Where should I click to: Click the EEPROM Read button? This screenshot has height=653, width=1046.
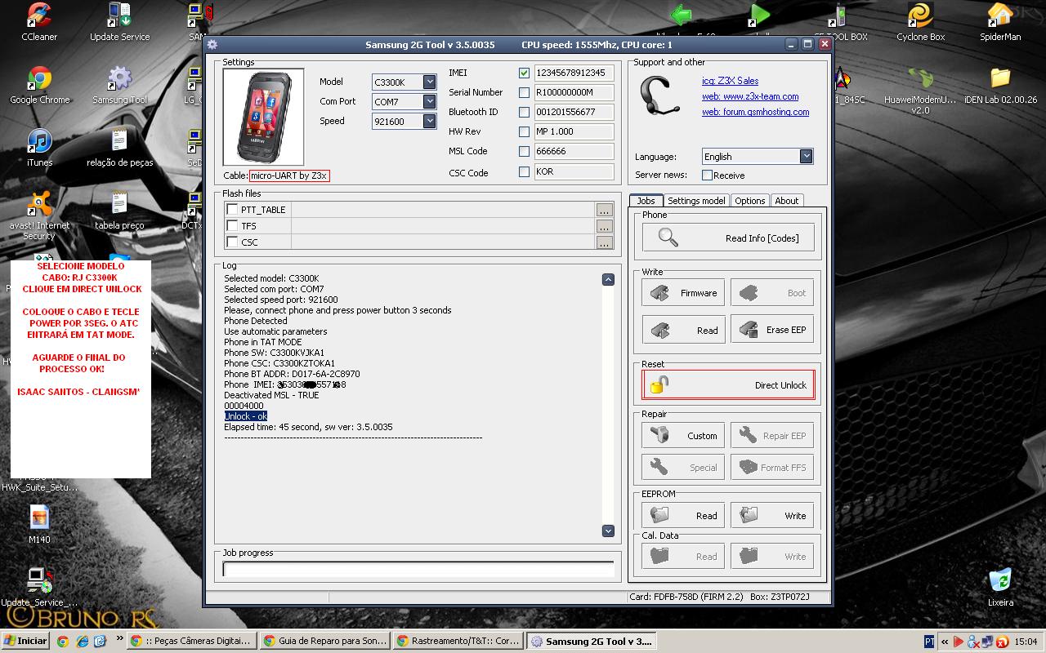click(684, 515)
